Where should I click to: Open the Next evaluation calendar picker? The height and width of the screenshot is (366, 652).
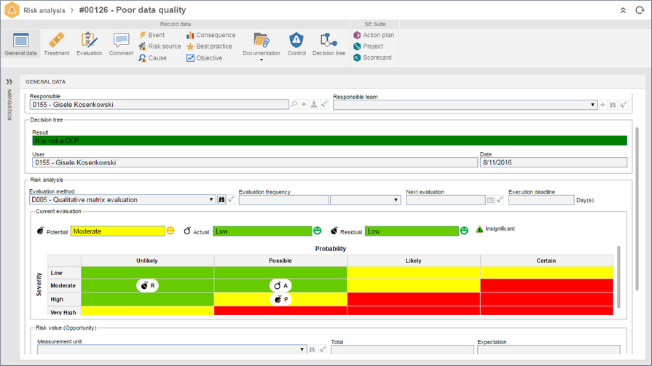[x=491, y=200]
